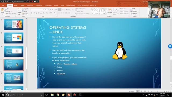Click the Tux penguin image on slide

pyautogui.click(x=120, y=50)
